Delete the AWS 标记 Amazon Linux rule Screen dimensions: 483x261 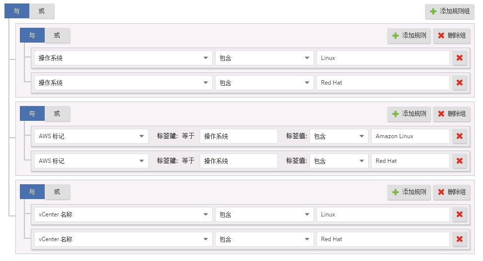tap(459, 136)
